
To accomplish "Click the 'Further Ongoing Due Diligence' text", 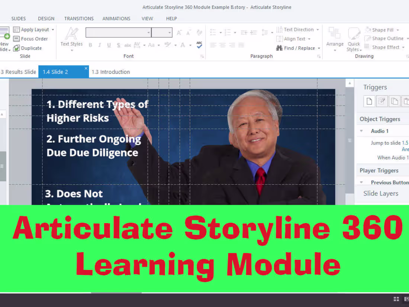I will pyautogui.click(x=94, y=146).
